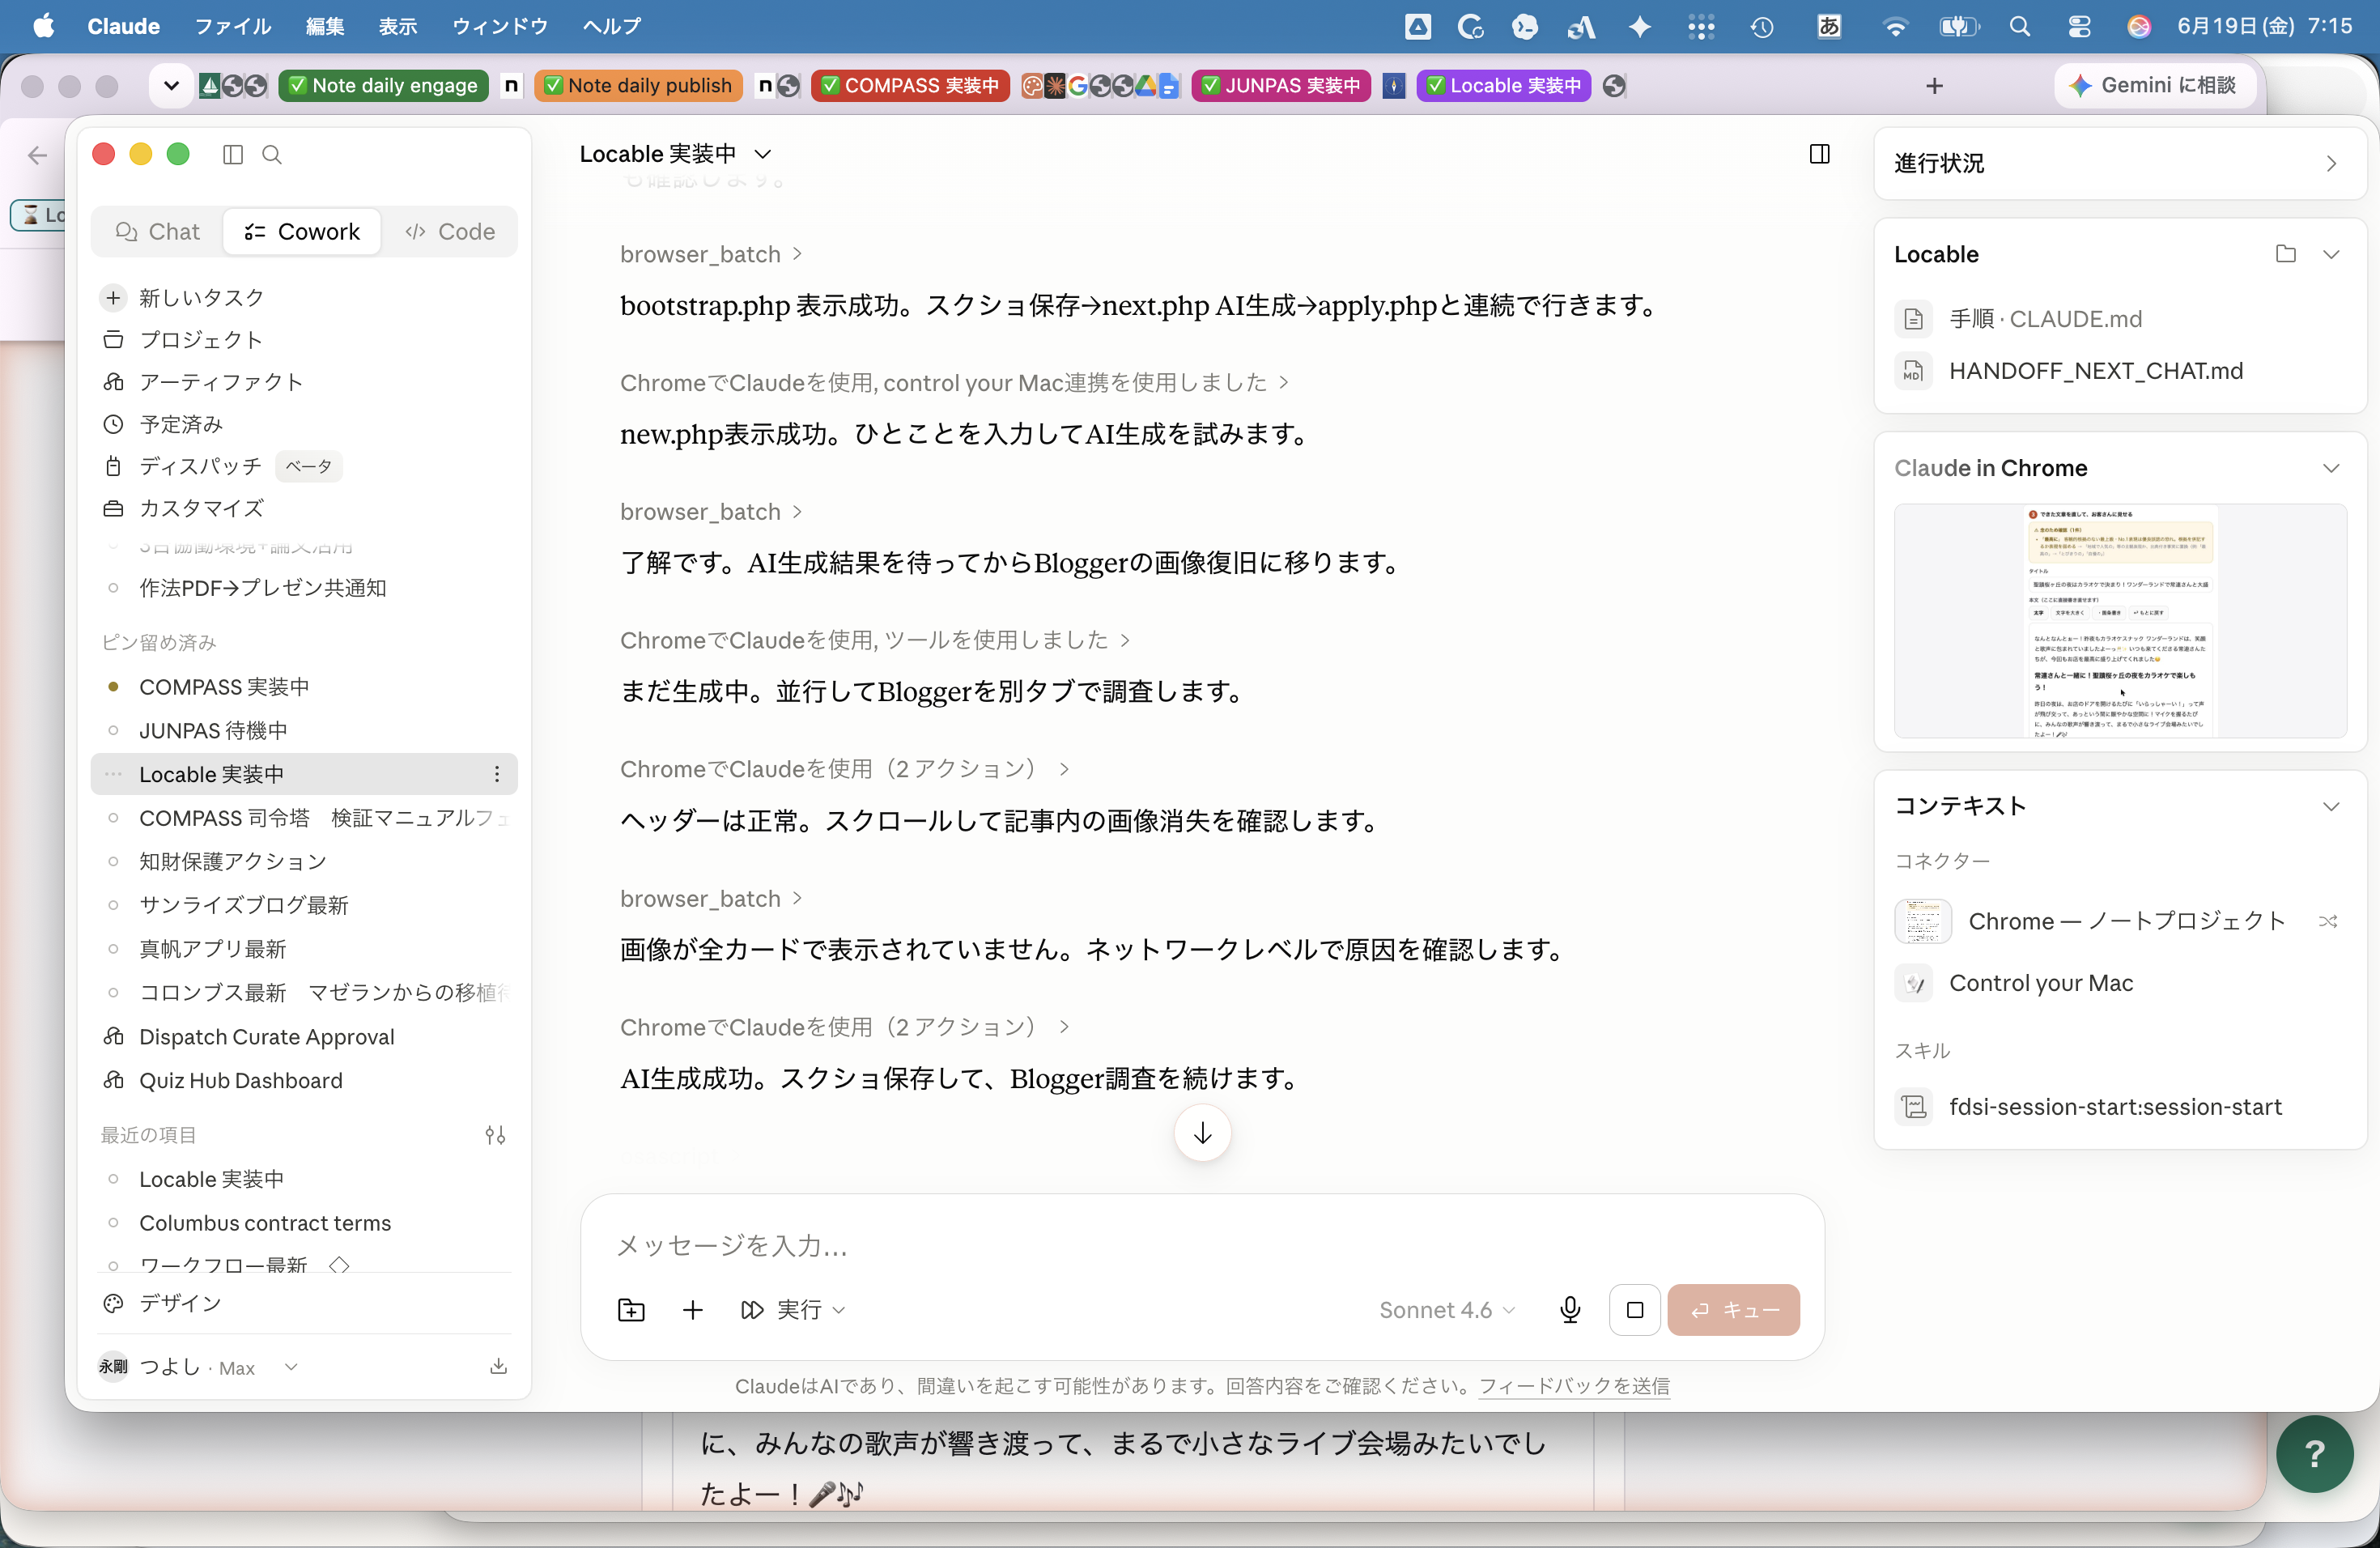Click the shuffle icon next to Chrome connector
The height and width of the screenshot is (1548, 2380).
[2327, 921]
